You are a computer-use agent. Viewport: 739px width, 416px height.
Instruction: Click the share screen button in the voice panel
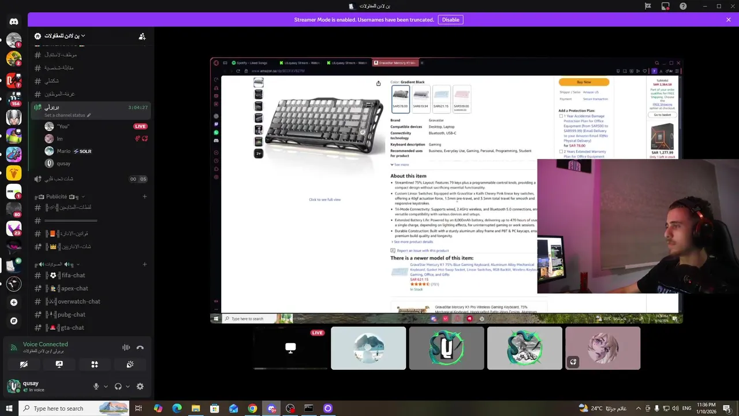click(59, 365)
